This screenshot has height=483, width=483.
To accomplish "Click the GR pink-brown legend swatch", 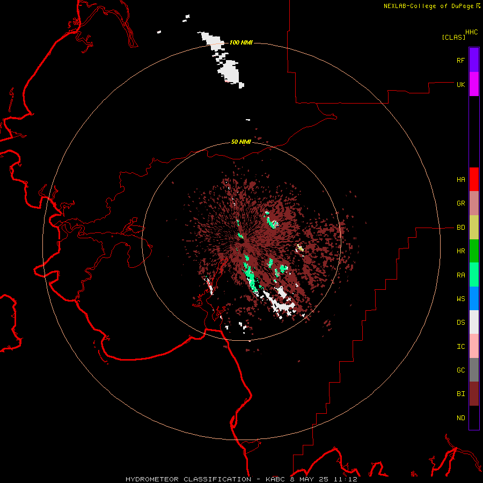I will point(474,203).
